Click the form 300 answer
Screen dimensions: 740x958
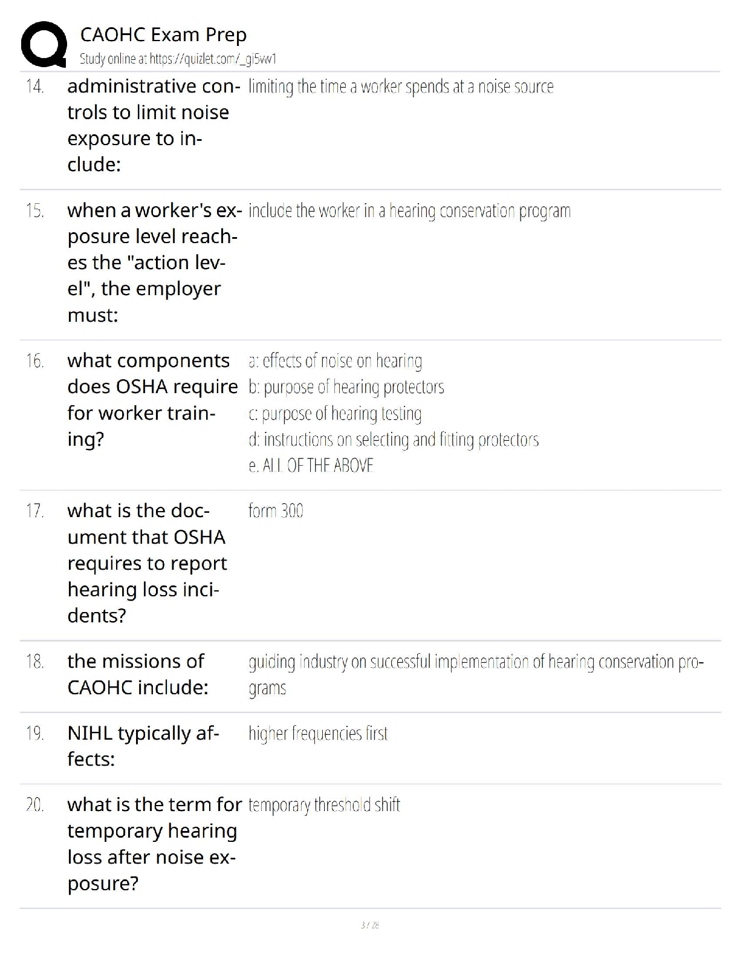(x=276, y=511)
